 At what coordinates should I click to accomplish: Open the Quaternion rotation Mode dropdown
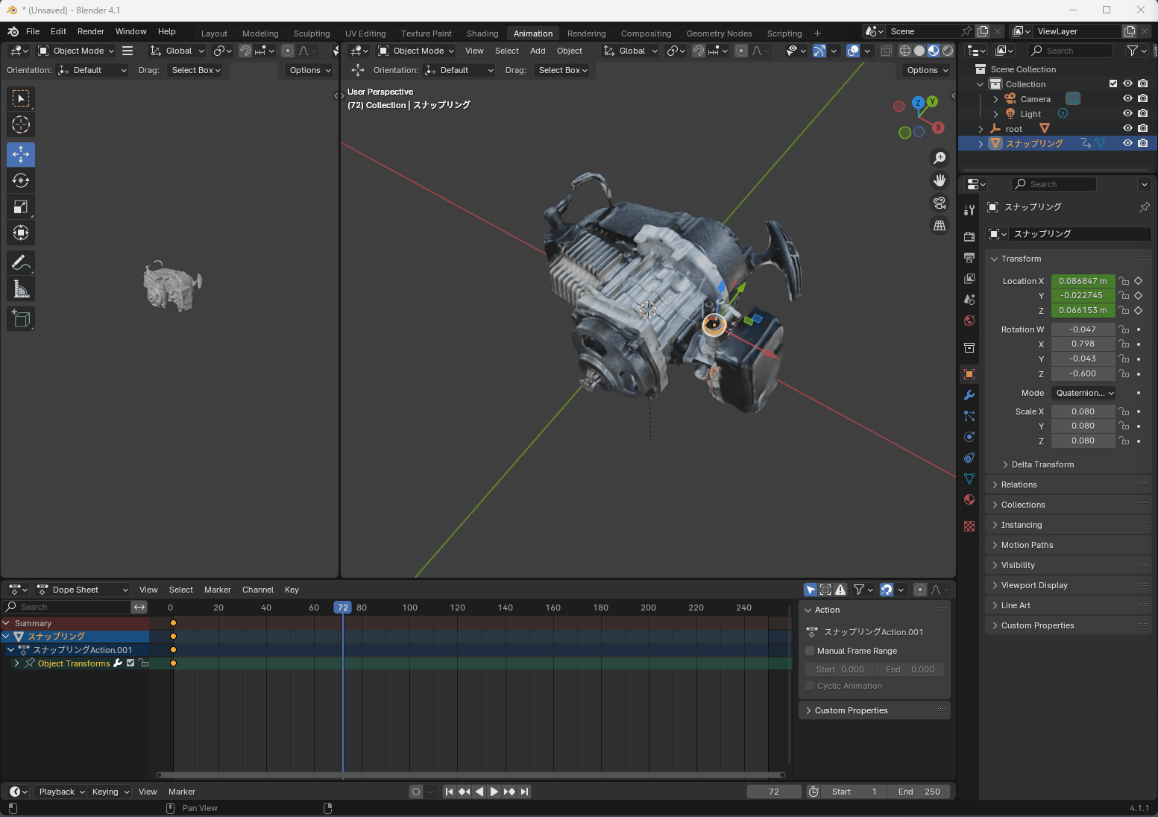click(1083, 393)
